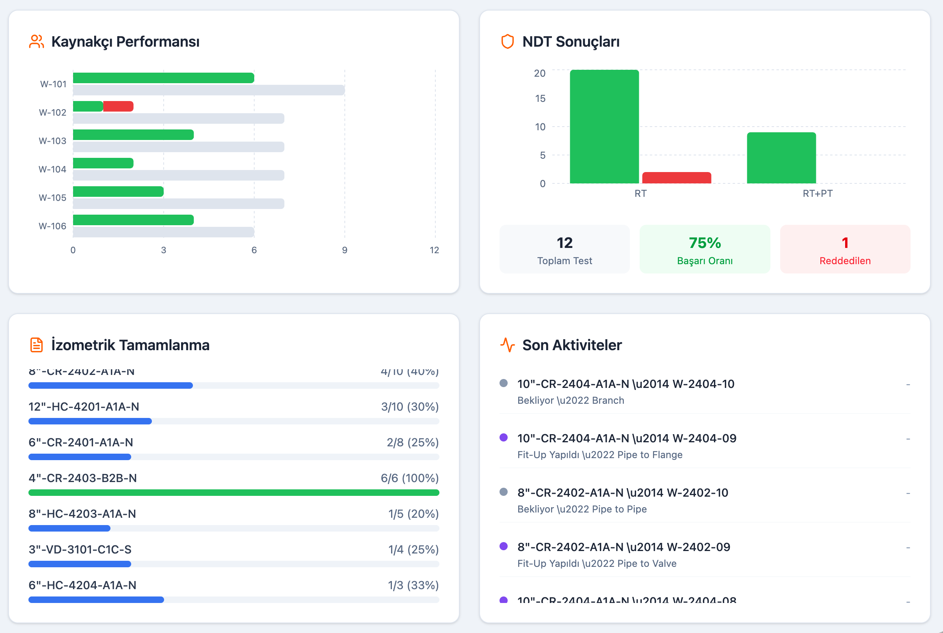This screenshot has width=943, height=633.
Task: Click the green bar for welder W-105
Action: [118, 192]
